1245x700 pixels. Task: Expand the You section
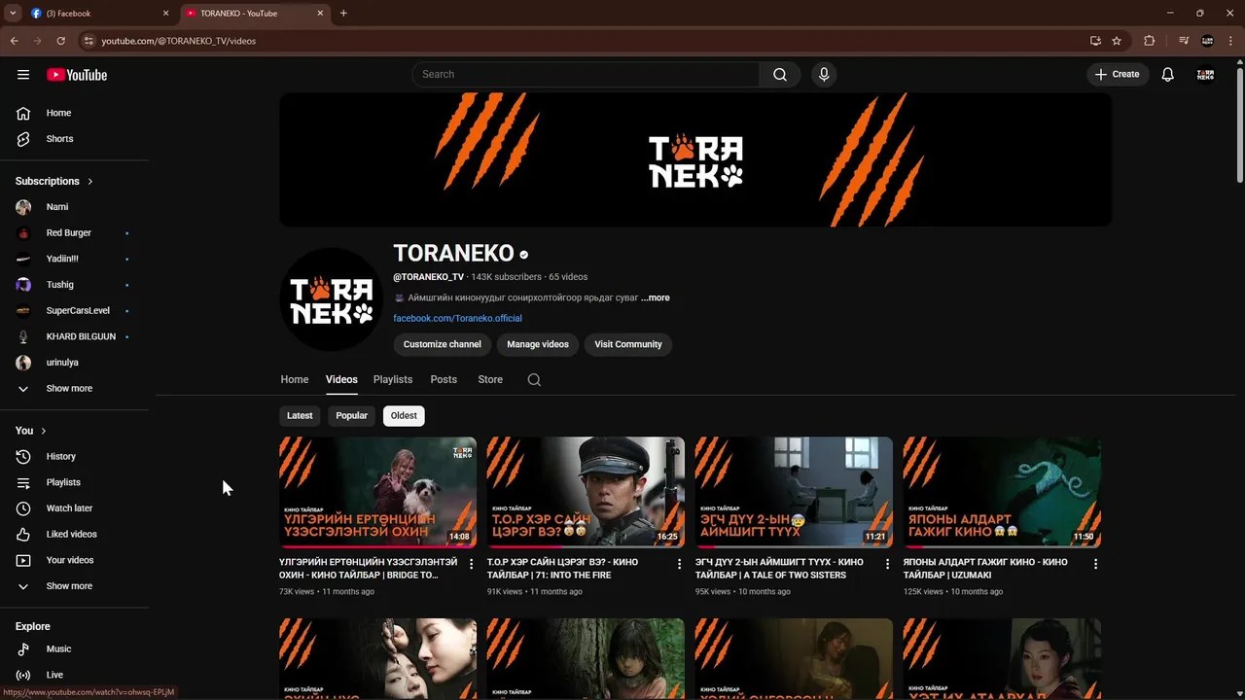coord(31,431)
